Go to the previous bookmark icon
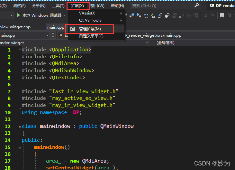235x170 pixels. point(229,15)
